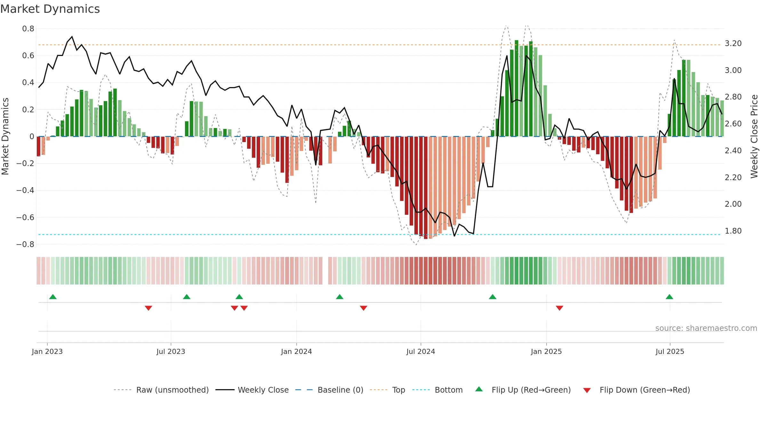The height and width of the screenshot is (432, 768).
Task: Click the 2.60 right-axis price label
Action: pyautogui.click(x=733, y=124)
